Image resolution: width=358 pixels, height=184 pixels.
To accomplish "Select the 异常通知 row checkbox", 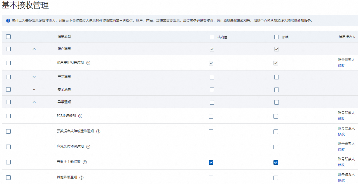I will click(8, 102).
